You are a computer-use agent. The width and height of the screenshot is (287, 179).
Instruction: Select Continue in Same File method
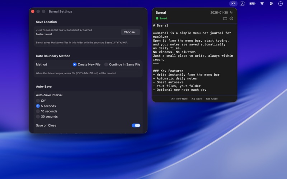[122, 64]
